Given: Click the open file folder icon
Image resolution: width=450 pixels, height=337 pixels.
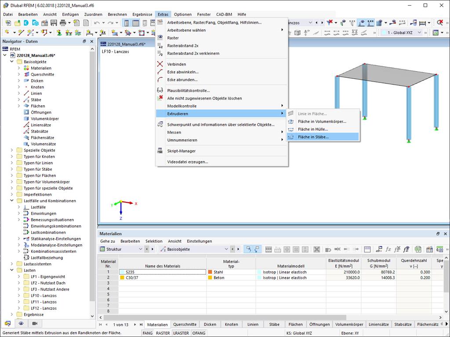Looking at the screenshot, I should (17, 23).
